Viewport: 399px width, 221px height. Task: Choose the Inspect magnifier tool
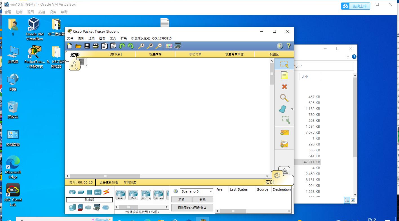pyautogui.click(x=284, y=98)
